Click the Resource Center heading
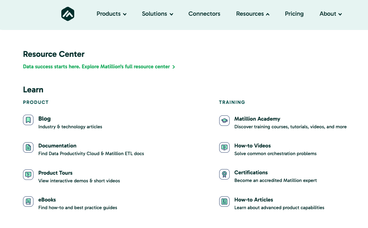The width and height of the screenshot is (368, 228). pos(54,54)
